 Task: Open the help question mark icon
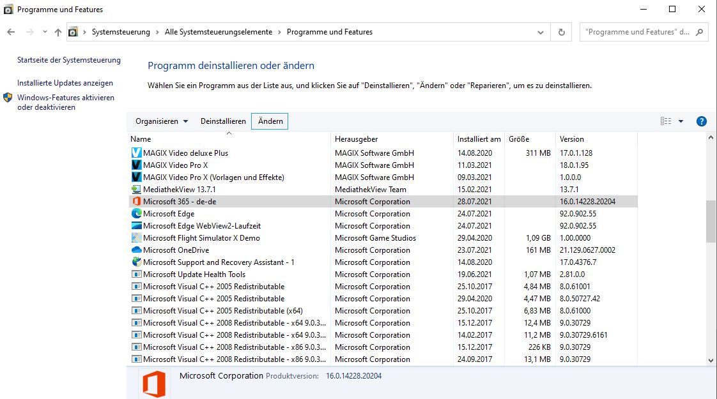click(x=701, y=121)
